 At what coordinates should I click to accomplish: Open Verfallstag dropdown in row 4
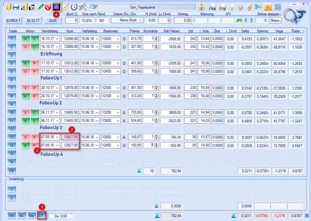click(x=97, y=63)
